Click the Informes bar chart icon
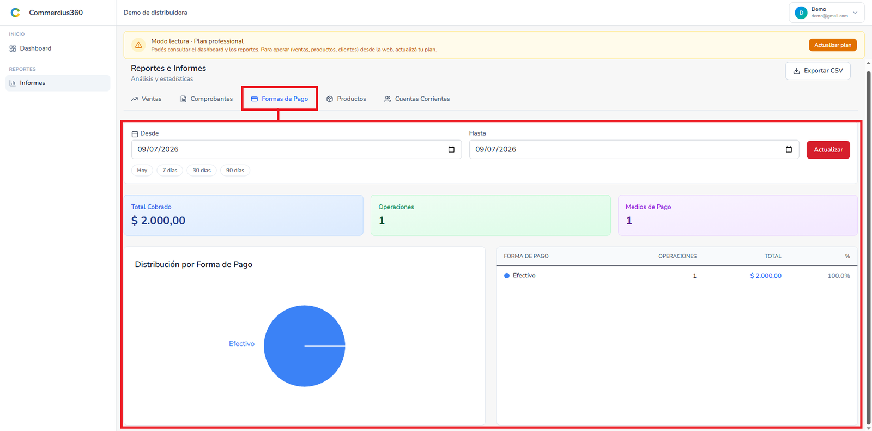 (x=13, y=83)
